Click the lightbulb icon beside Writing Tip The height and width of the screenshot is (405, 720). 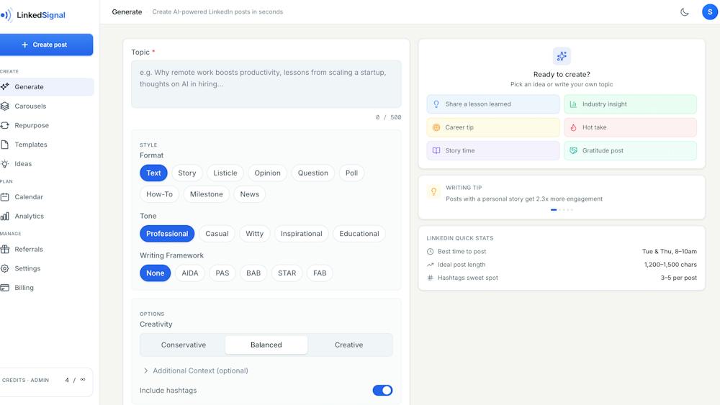point(433,192)
